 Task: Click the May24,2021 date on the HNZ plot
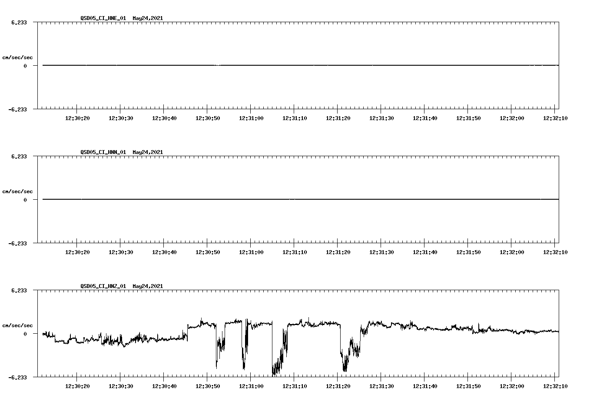click(x=148, y=286)
